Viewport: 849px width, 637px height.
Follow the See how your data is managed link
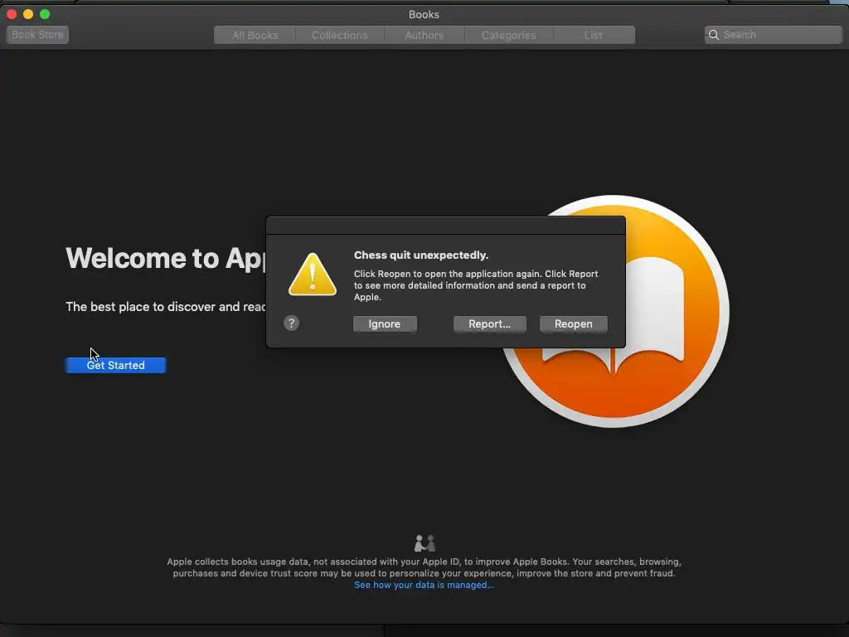tap(424, 585)
